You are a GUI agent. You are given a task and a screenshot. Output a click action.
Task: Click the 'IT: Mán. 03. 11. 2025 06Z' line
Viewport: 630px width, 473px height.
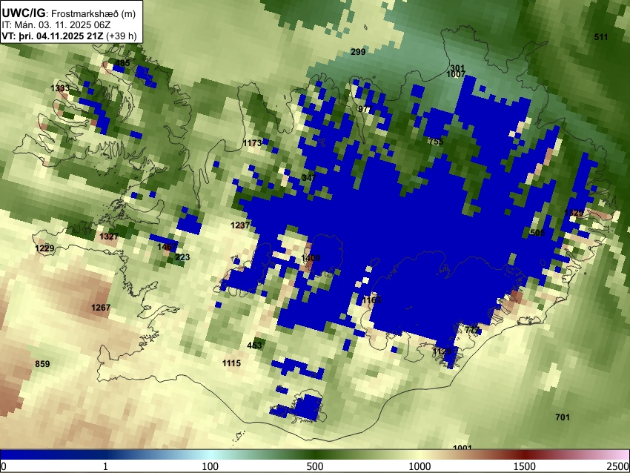56,25
